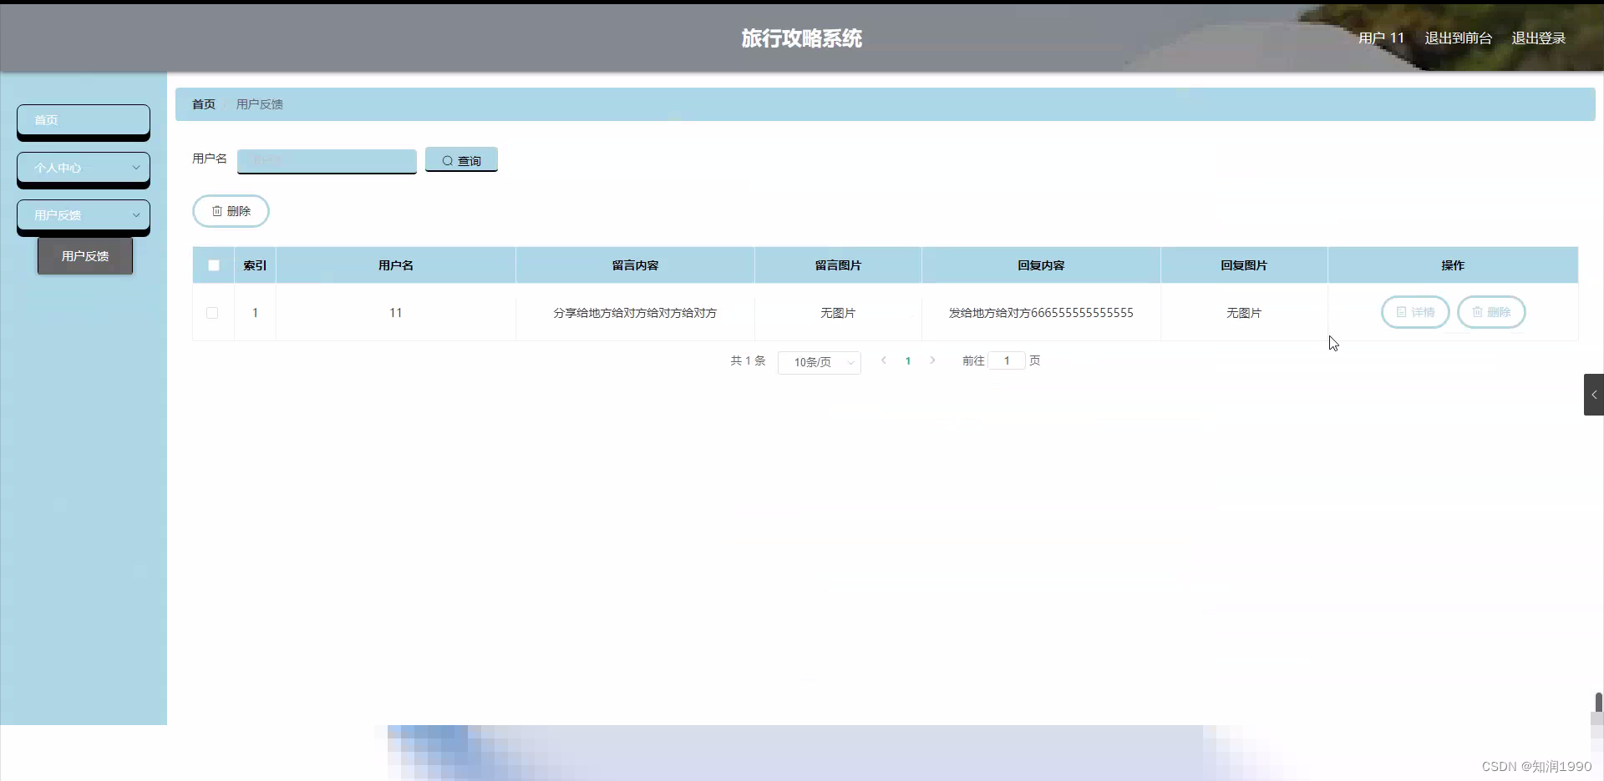
Task: Toggle the select-all checkbox in table header
Action: [x=213, y=265]
